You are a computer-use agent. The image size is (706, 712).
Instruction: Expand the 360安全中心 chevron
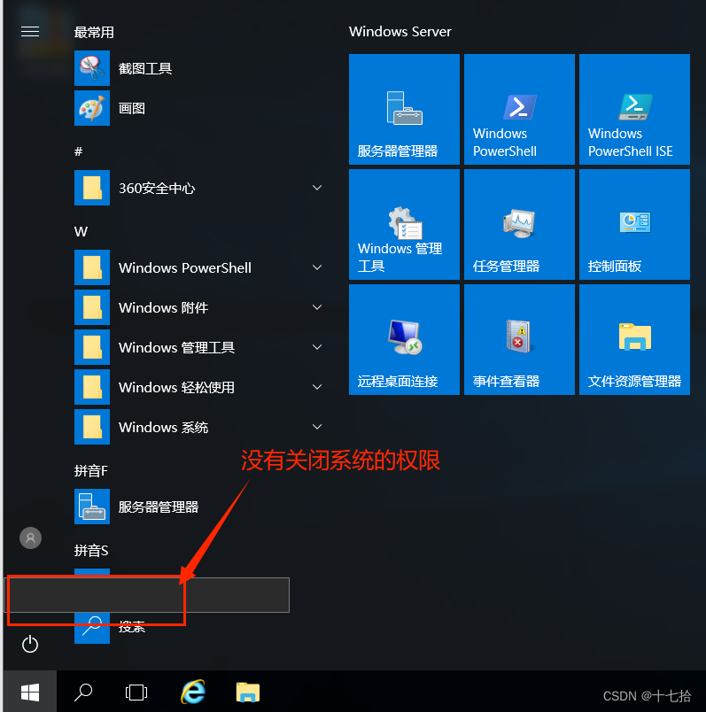(317, 188)
